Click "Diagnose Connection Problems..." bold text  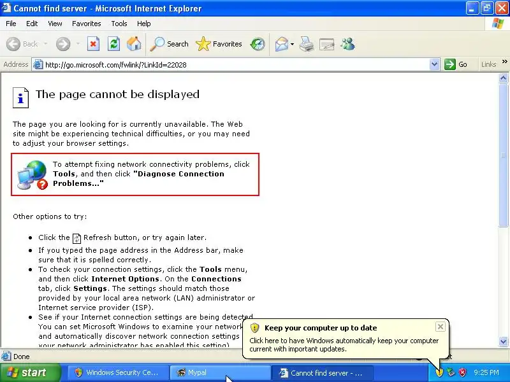[138, 178]
